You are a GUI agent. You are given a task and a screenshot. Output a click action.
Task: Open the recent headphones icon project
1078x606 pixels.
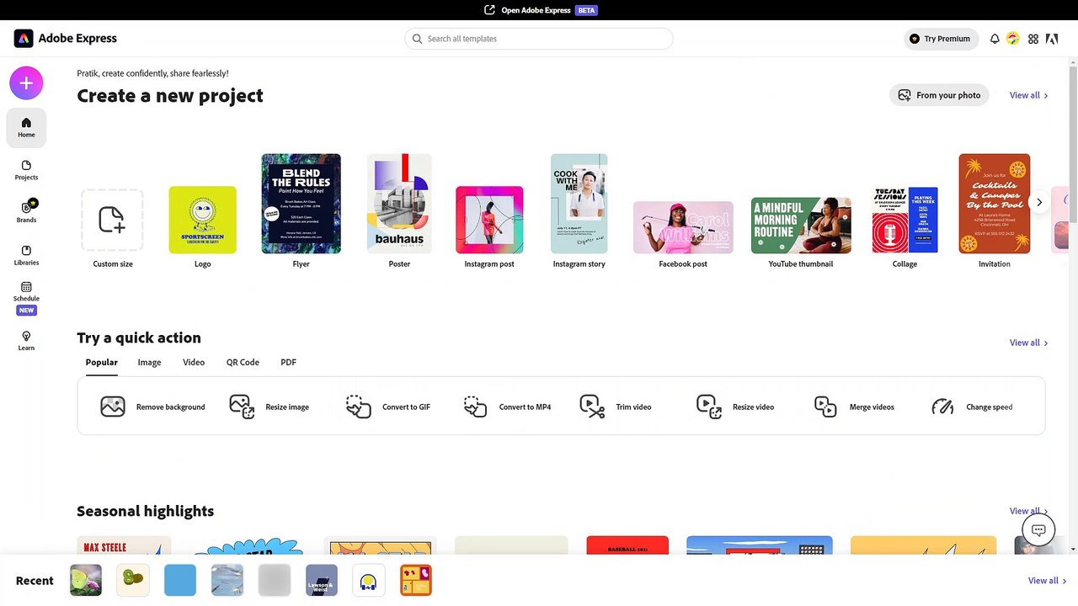[x=369, y=581]
